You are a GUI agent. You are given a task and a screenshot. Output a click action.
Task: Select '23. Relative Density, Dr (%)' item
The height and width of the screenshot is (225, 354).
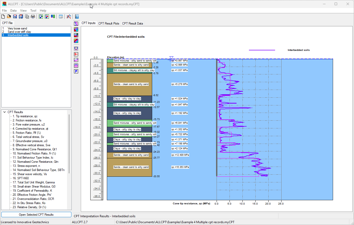coord(29,207)
